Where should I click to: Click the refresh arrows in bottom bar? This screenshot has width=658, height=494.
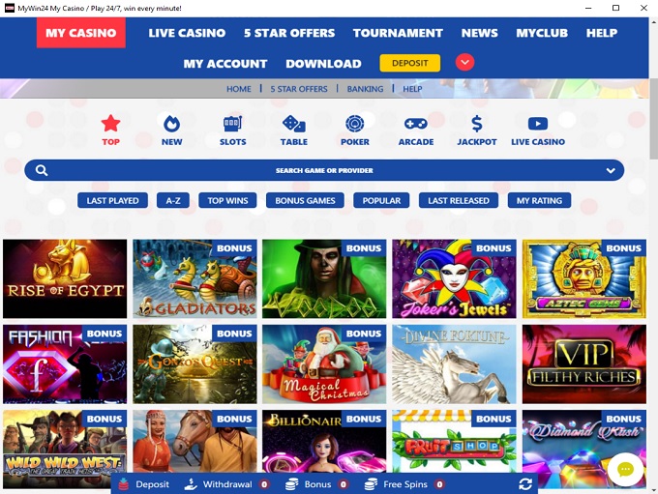coord(525,484)
